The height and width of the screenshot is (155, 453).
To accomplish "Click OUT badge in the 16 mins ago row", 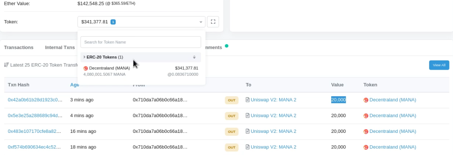I will click(x=232, y=131).
